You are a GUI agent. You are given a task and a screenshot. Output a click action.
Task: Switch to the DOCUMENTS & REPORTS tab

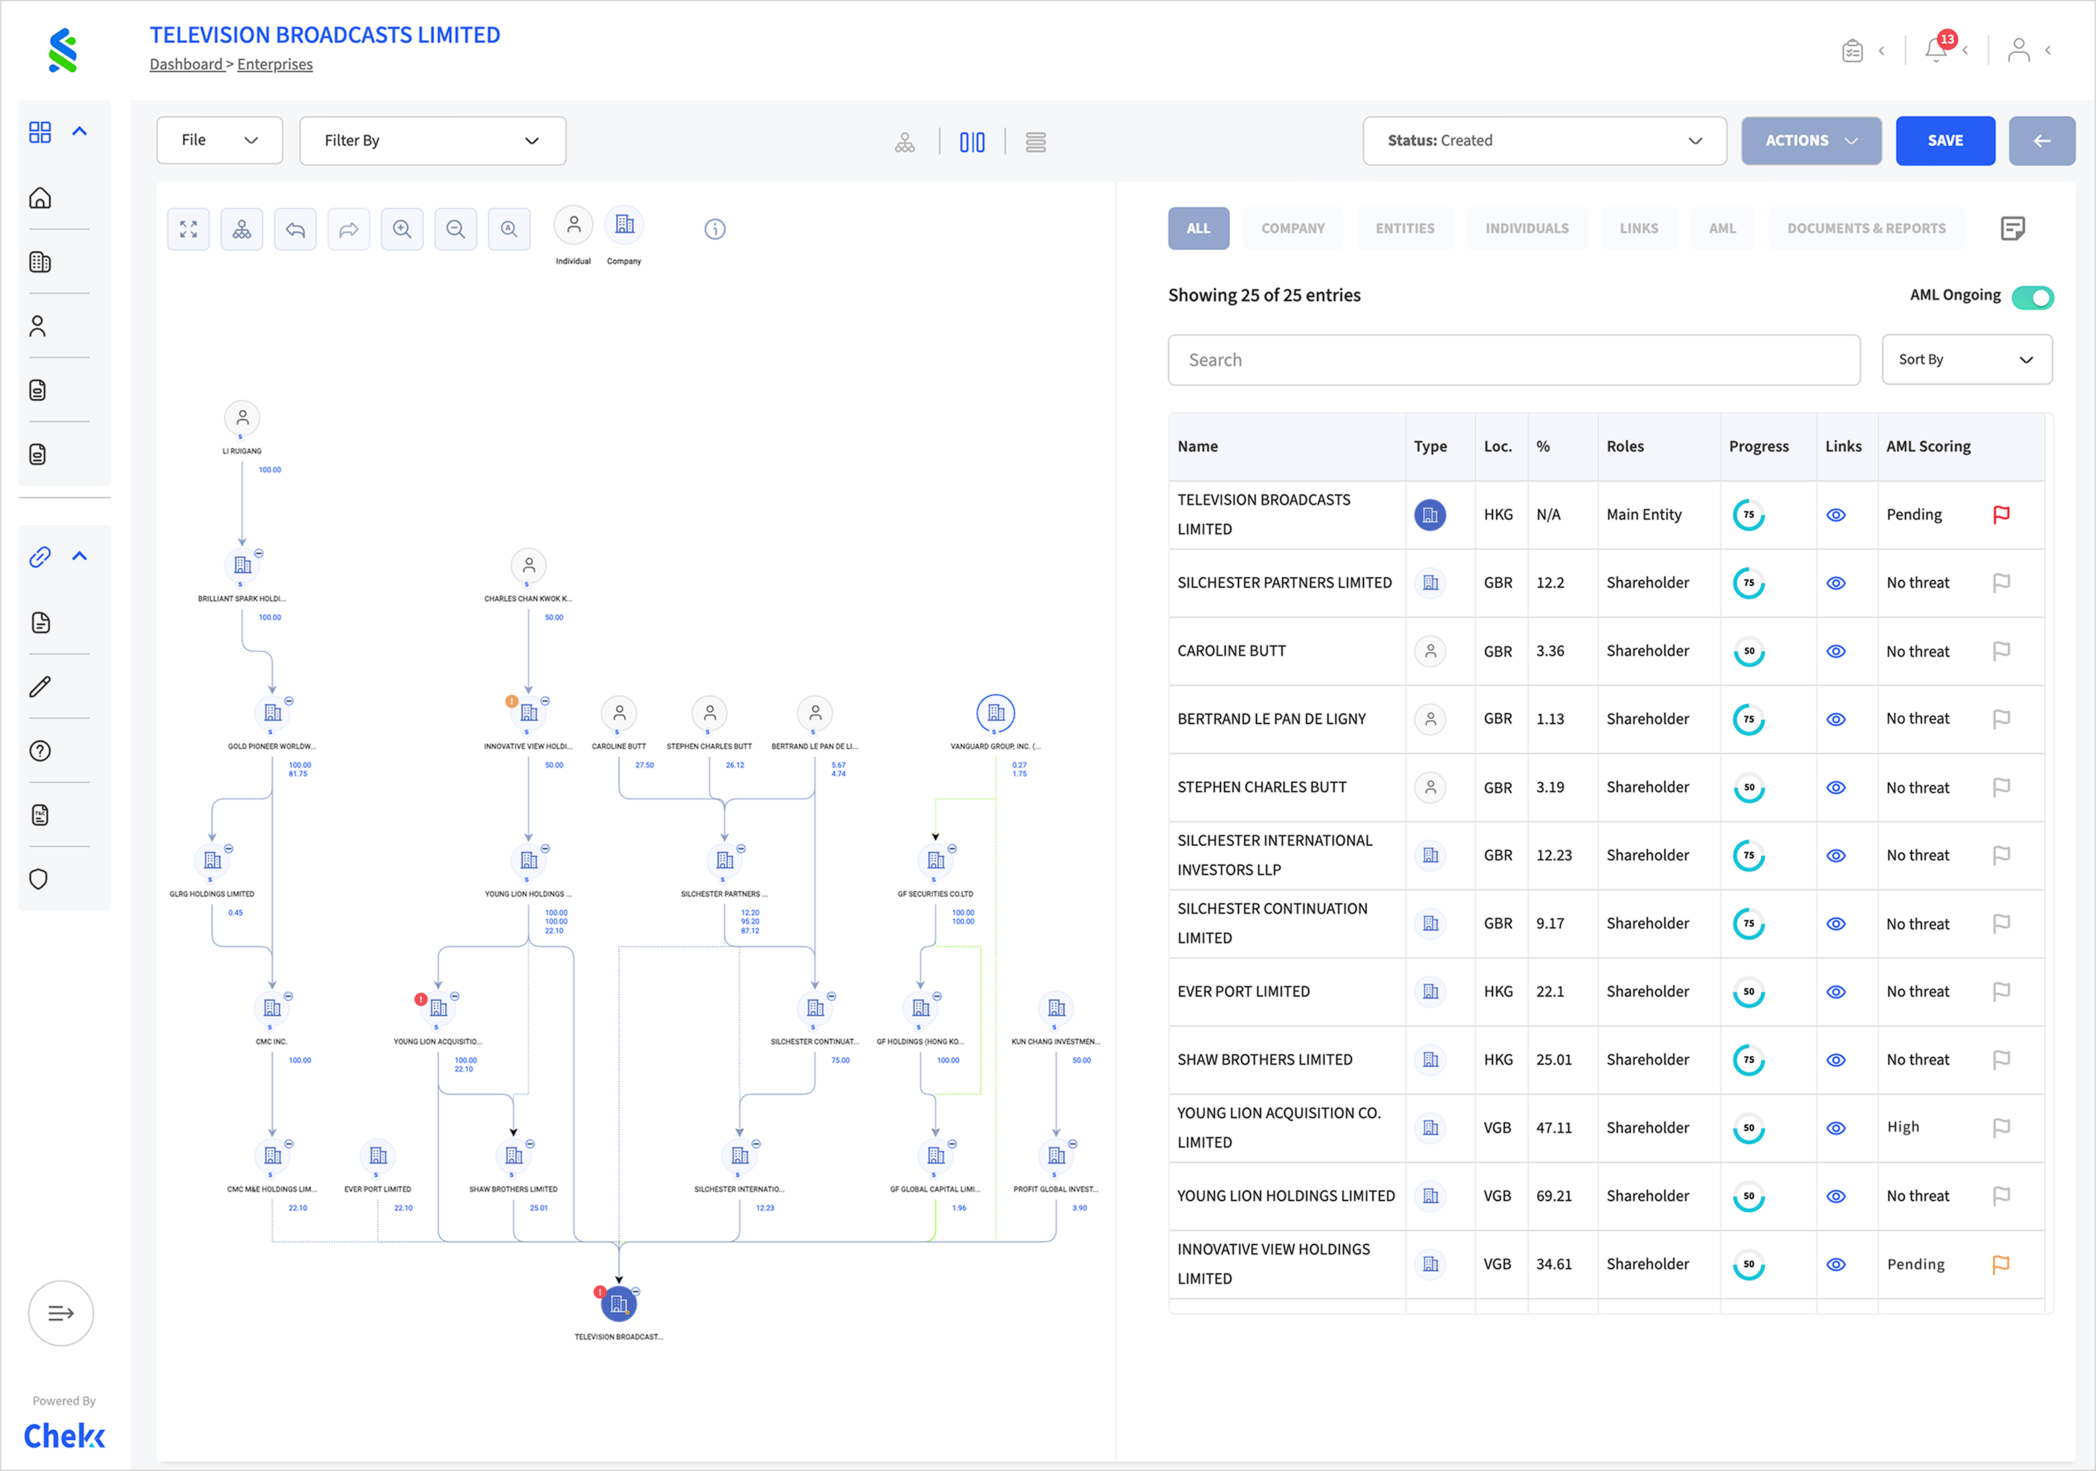1866,228
